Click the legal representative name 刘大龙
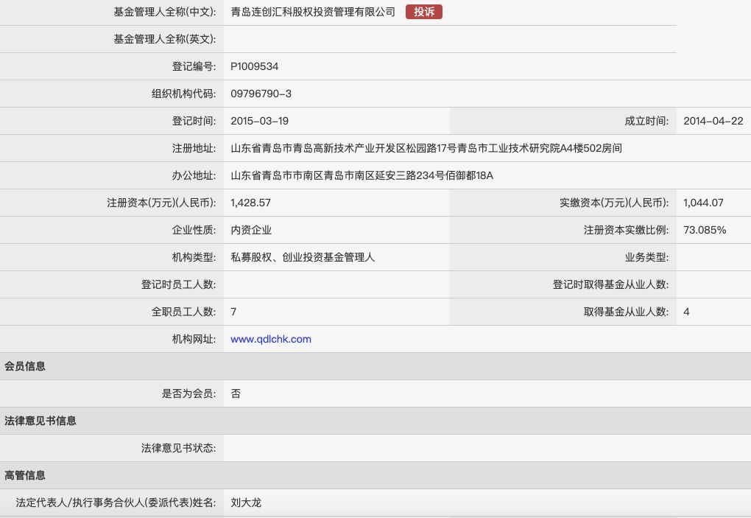This screenshot has width=751, height=518. [x=246, y=503]
